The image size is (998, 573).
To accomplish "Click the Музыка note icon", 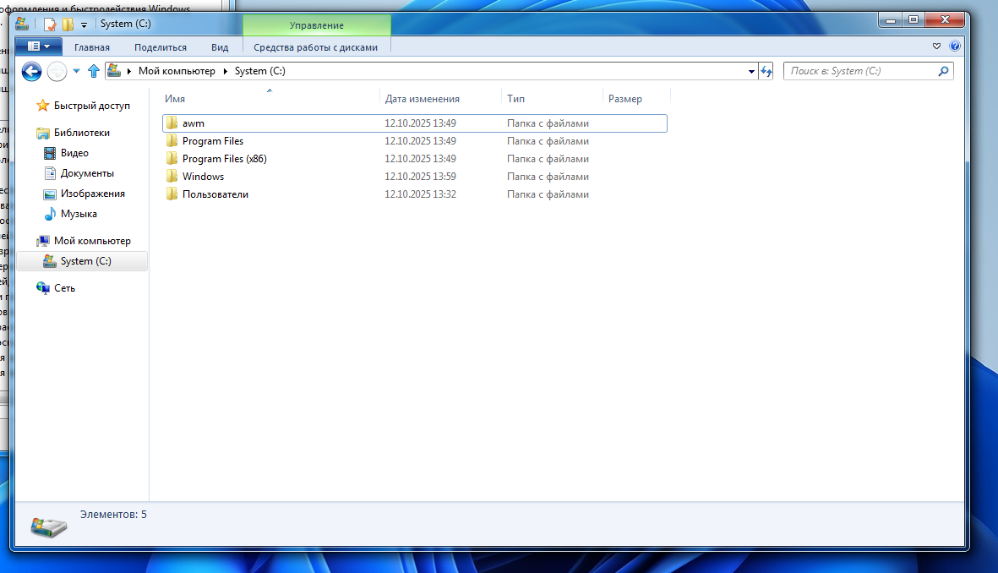I will [x=50, y=214].
